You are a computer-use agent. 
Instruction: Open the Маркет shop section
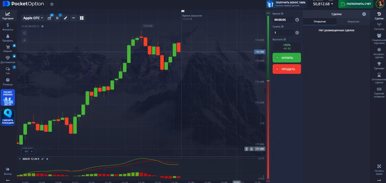pyautogui.click(x=8, y=49)
